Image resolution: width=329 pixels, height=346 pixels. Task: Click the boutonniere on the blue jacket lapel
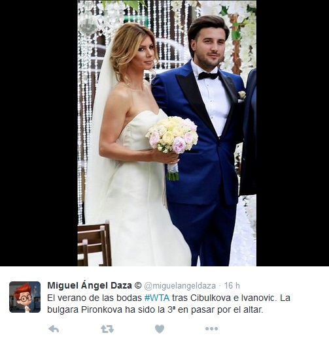pyautogui.click(x=241, y=95)
